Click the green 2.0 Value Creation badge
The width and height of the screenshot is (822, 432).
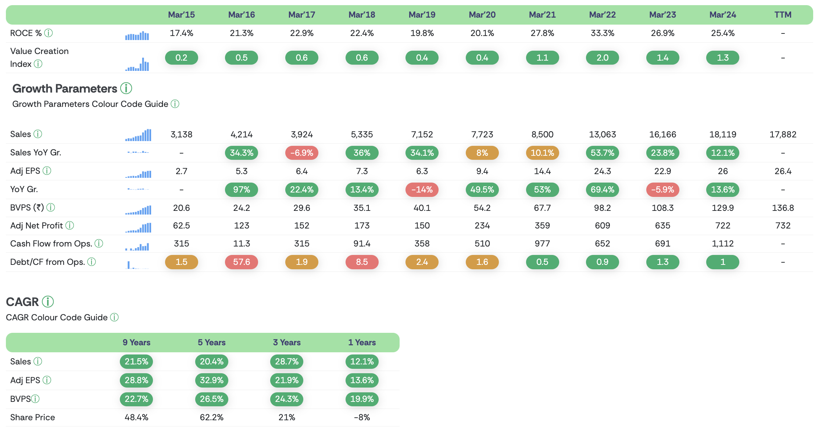602,58
